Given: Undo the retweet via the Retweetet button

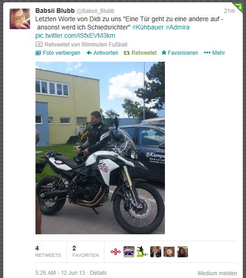Looking at the screenshot, I should pyautogui.click(x=140, y=52).
